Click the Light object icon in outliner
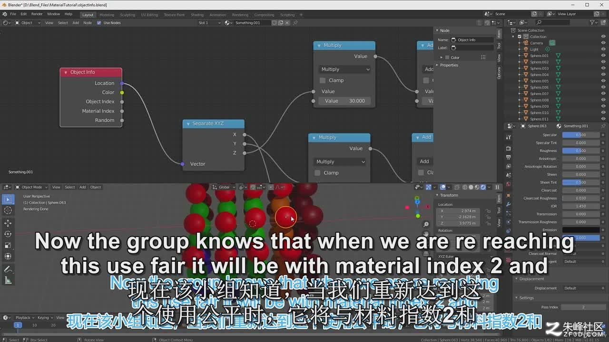 [526, 49]
